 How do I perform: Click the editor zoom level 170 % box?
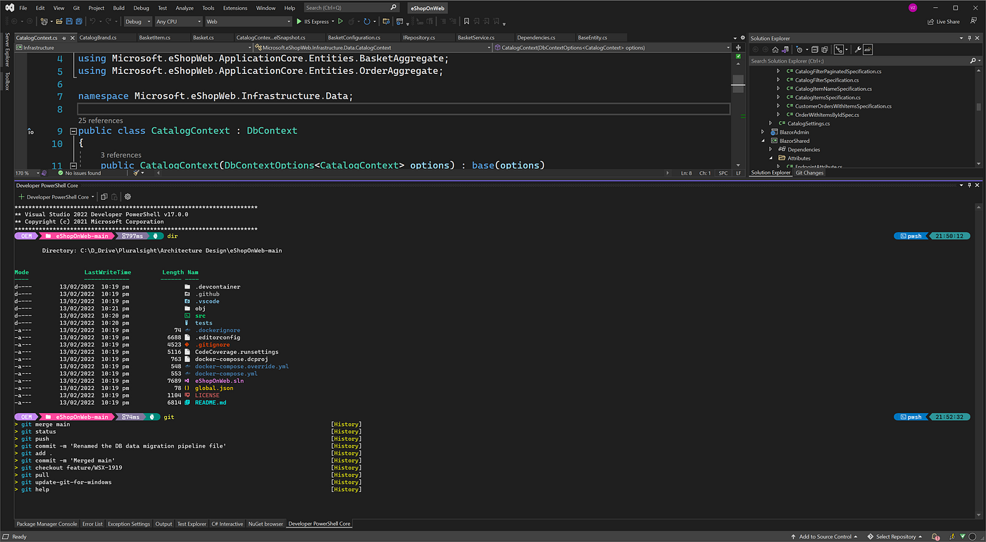pos(23,172)
